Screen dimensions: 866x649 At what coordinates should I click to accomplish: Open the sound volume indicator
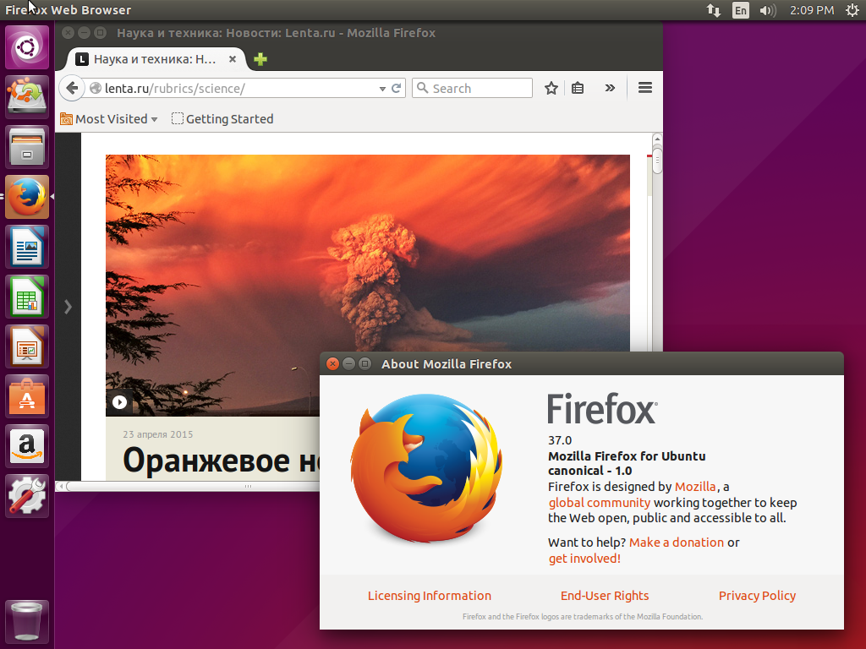[767, 10]
